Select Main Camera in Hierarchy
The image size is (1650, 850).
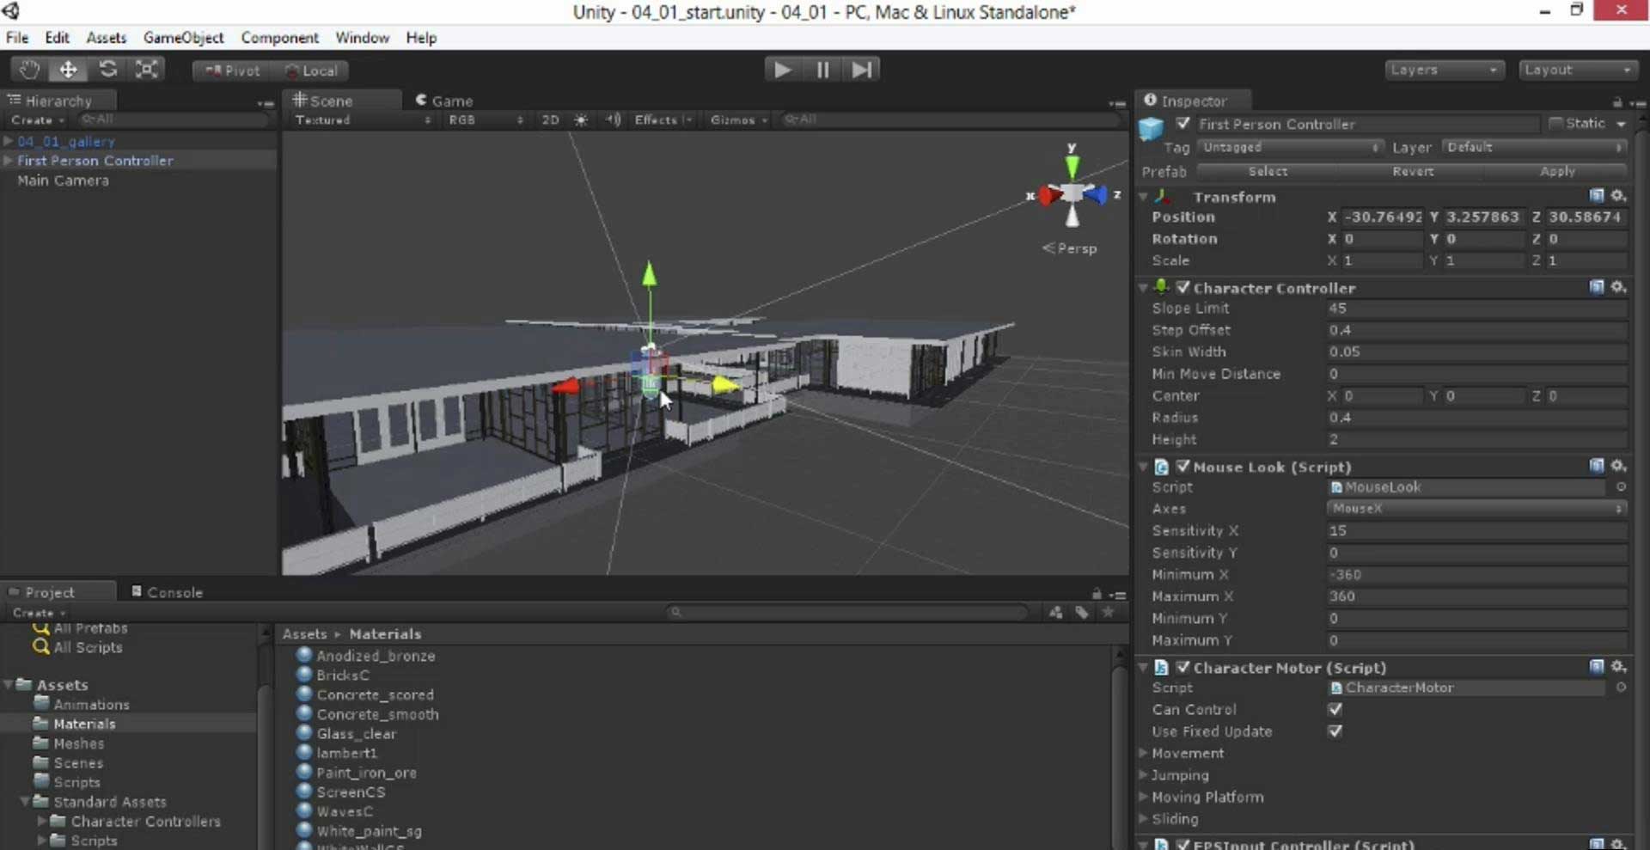tap(63, 180)
